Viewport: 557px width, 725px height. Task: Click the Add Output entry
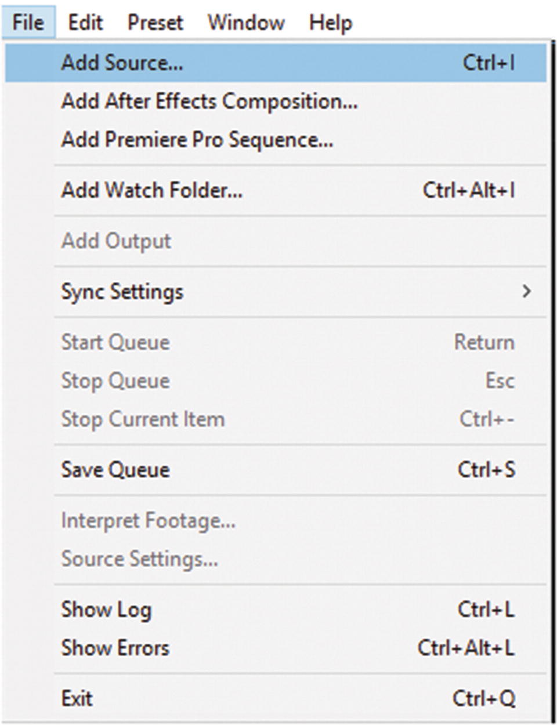click(x=116, y=241)
